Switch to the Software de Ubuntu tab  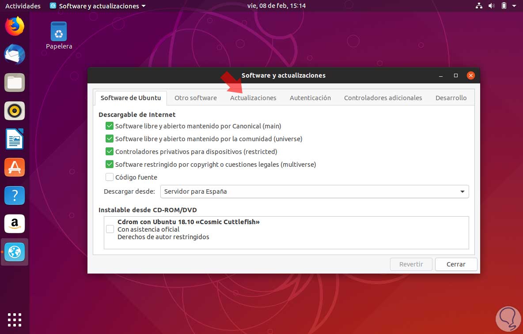coord(131,98)
